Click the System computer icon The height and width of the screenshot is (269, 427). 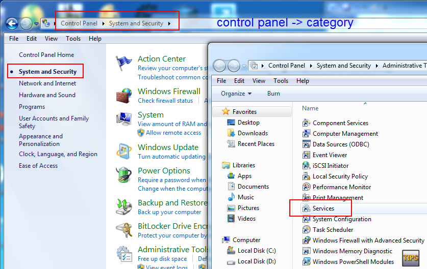pos(124,118)
